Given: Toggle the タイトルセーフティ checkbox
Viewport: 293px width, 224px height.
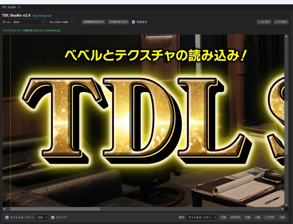Looking at the screenshot, I should pos(7,217).
